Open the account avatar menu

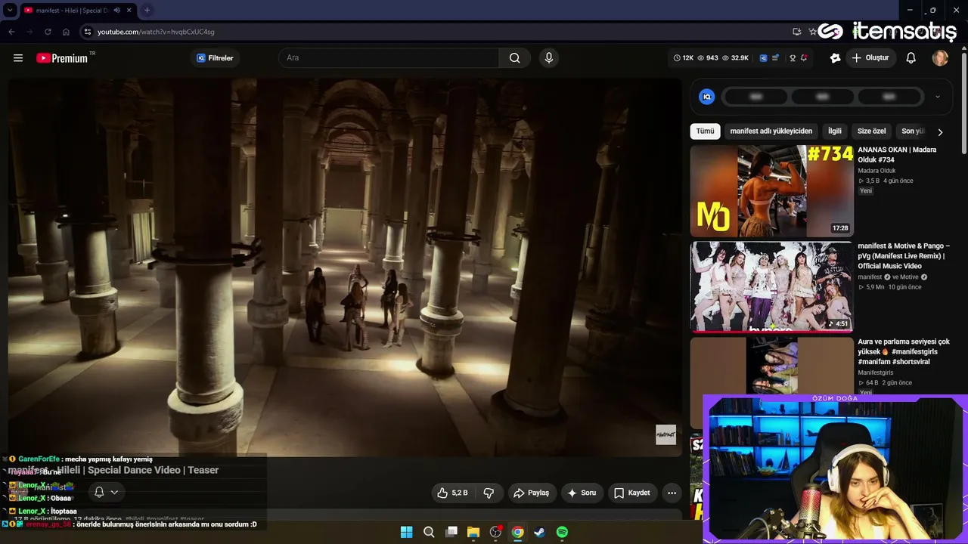coord(940,58)
